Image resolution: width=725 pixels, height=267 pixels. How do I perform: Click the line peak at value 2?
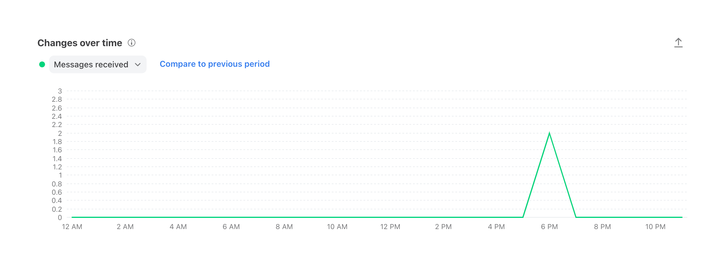(549, 133)
